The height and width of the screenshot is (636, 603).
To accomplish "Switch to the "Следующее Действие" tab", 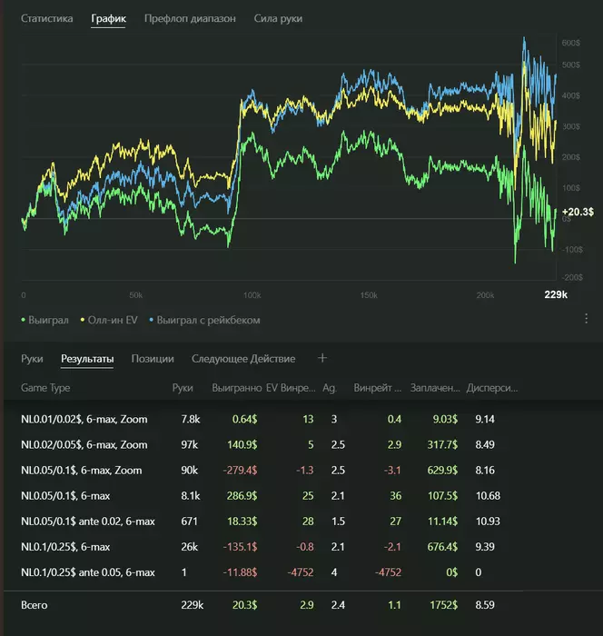I will click(242, 359).
